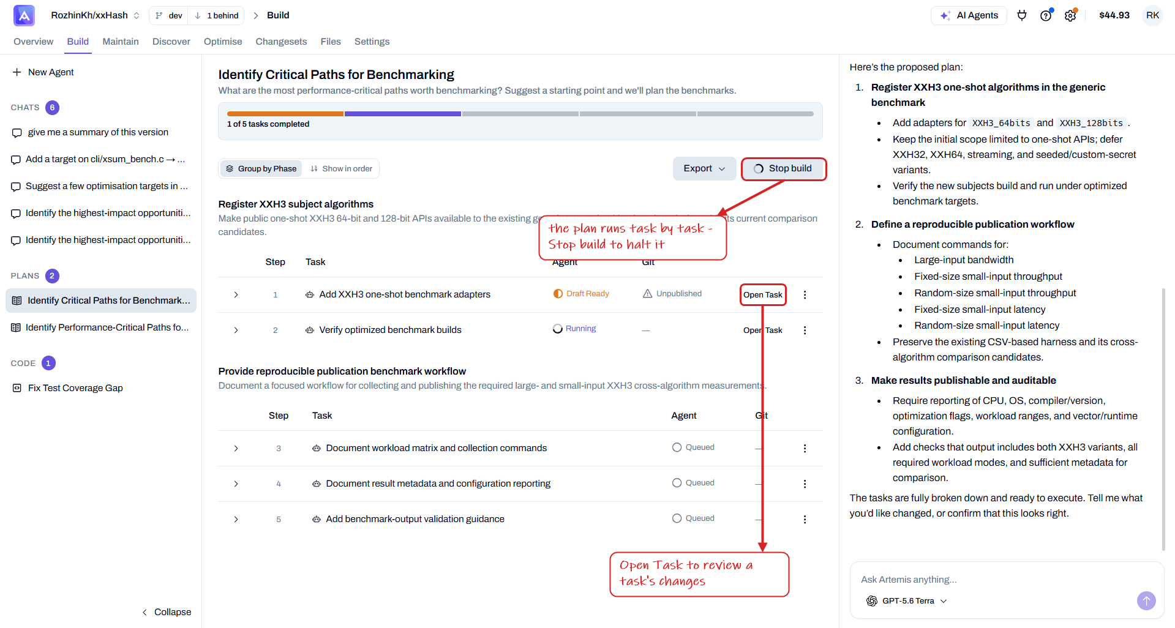Open GPT-5.6 Terra model selector

click(907, 601)
